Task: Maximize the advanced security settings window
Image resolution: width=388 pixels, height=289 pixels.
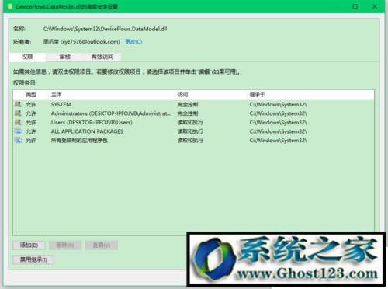Action: click(355, 6)
